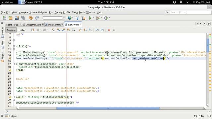Click Shift Line Right icon
Screen dimensions: 212x119
click(x=102, y=30)
